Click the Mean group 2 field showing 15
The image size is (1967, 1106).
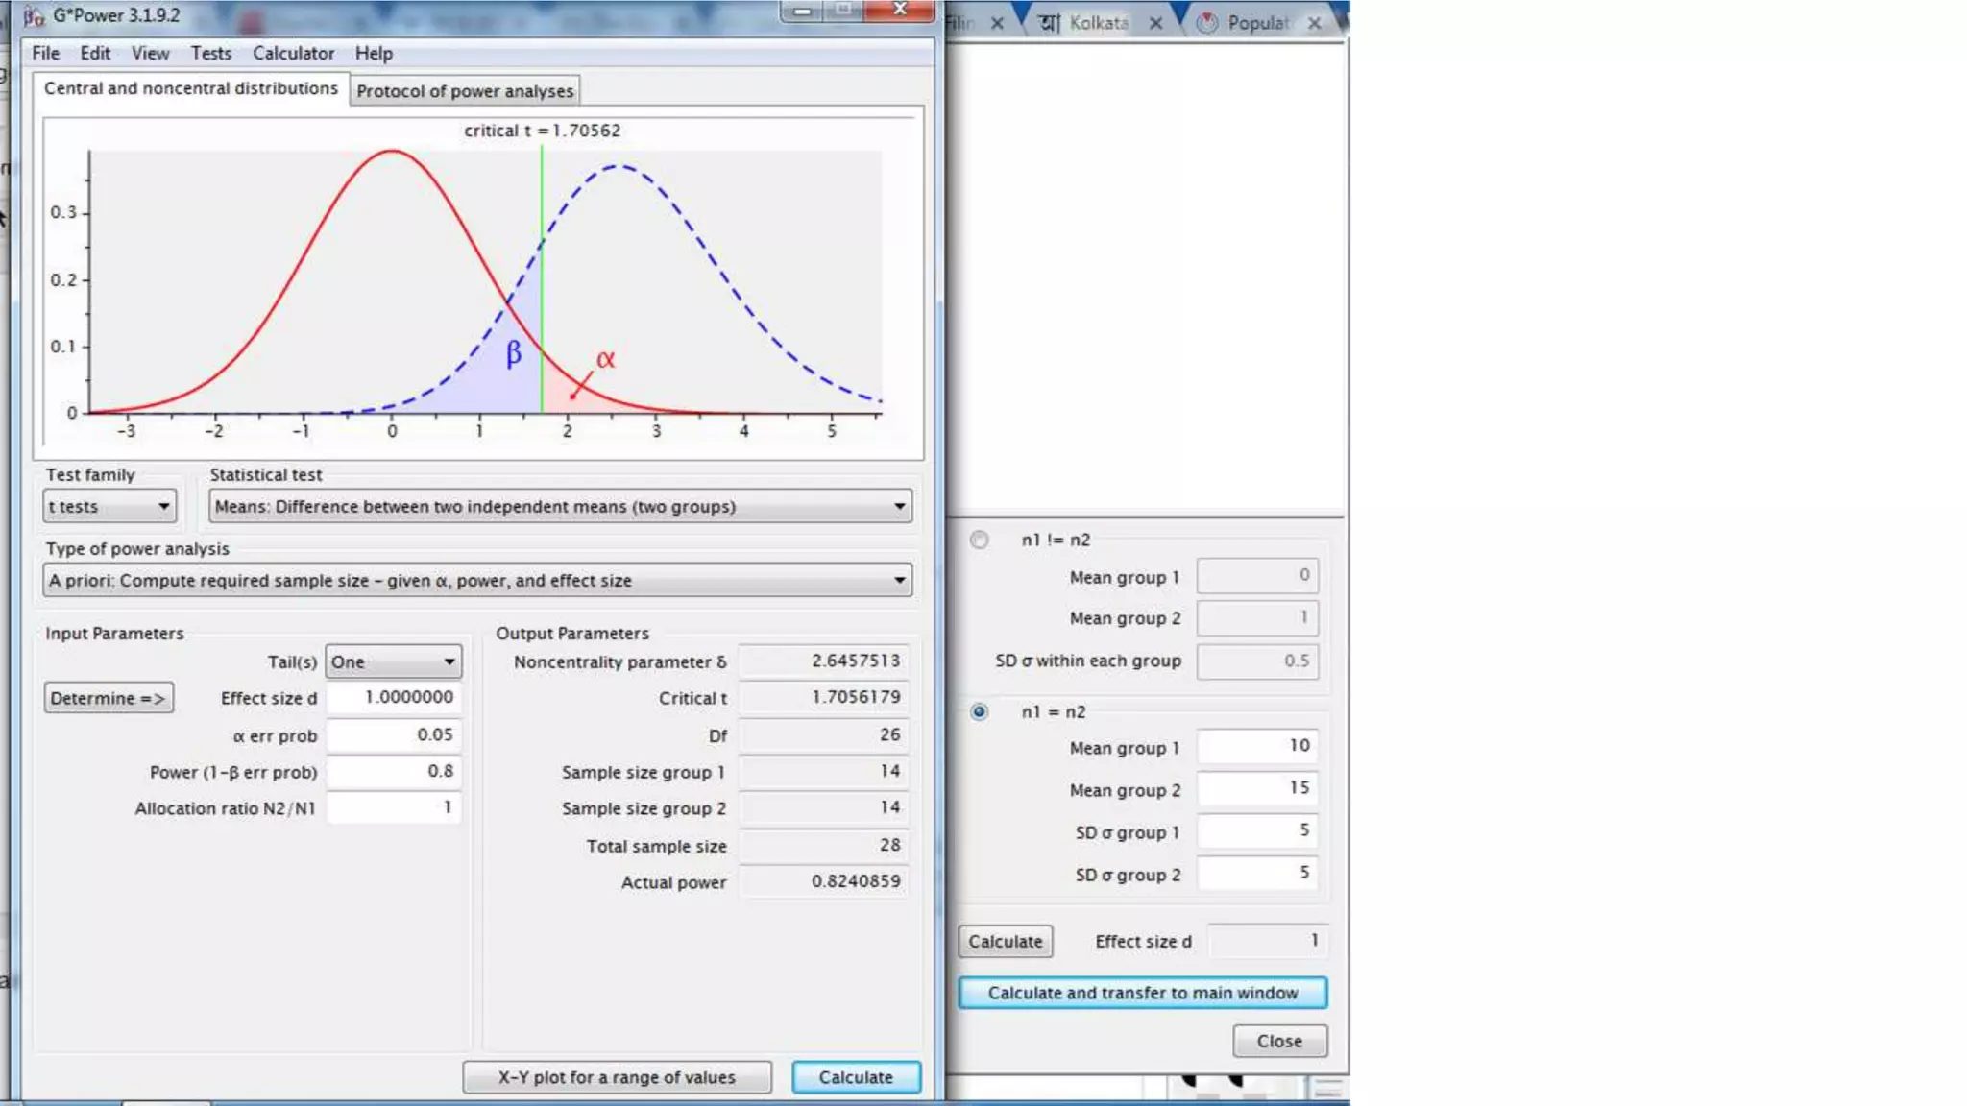coord(1257,788)
